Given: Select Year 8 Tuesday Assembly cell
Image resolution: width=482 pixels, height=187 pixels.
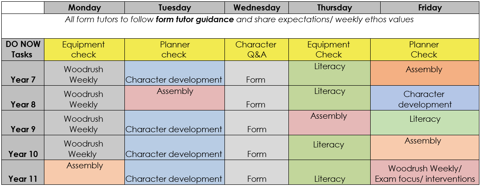Looking at the screenshot, I should tap(174, 98).
